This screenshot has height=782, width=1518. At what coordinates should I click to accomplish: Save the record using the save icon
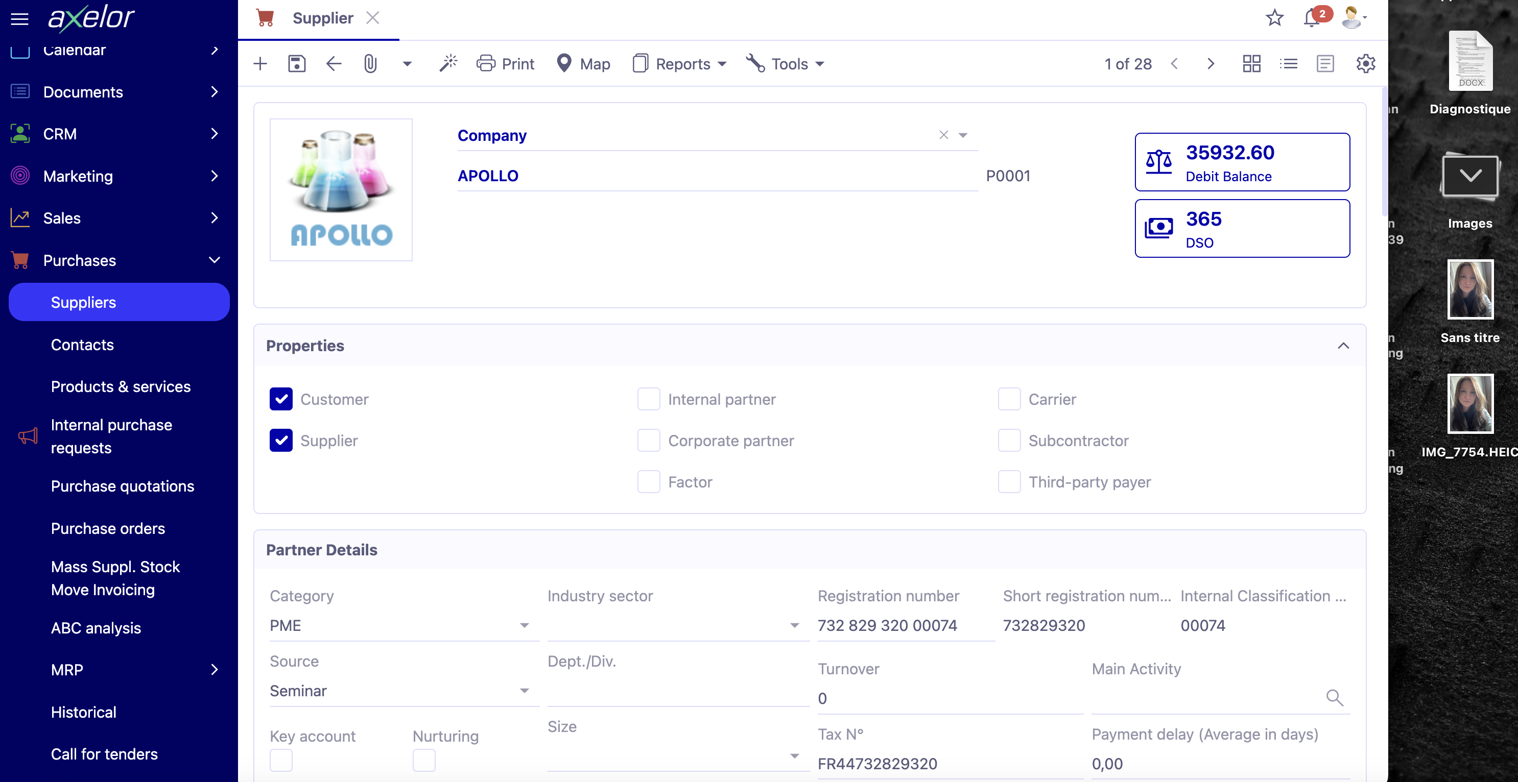pos(297,63)
